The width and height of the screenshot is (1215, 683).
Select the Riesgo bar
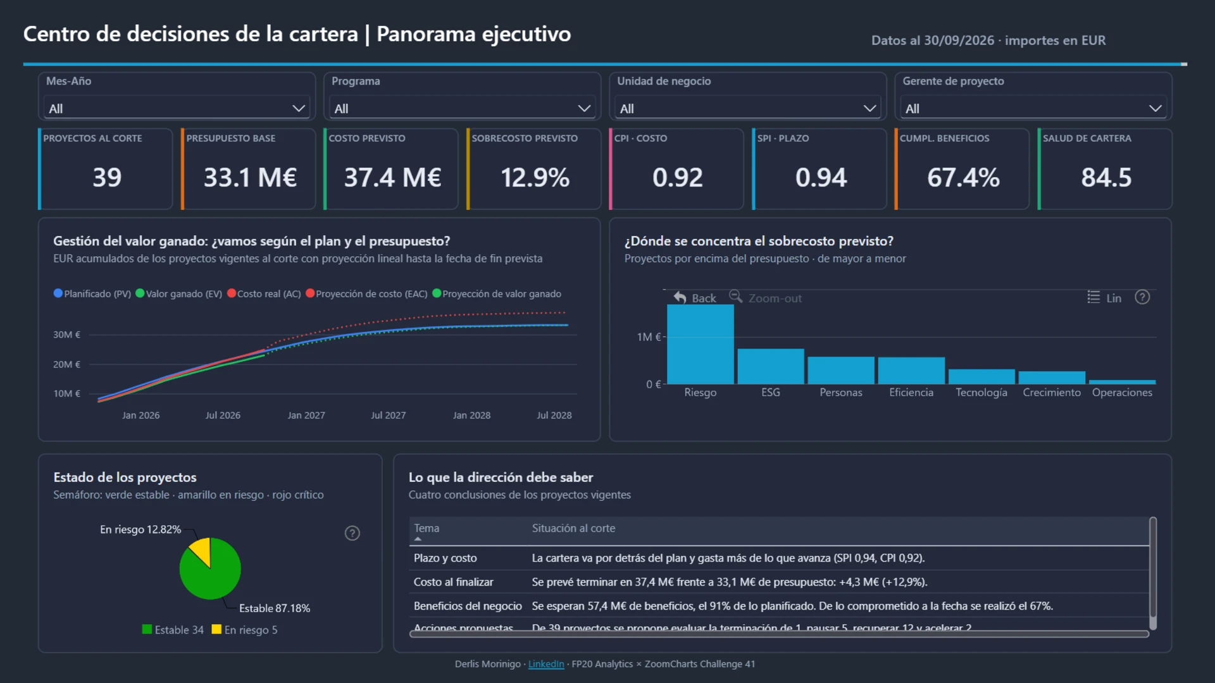click(x=701, y=344)
